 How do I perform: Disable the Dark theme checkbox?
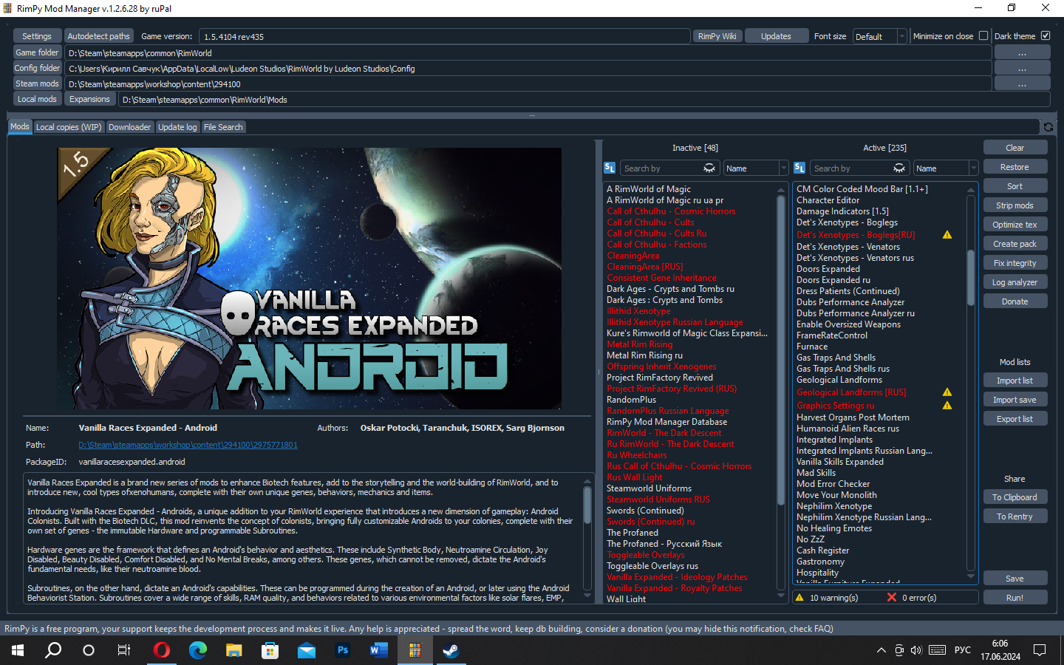pos(1046,35)
